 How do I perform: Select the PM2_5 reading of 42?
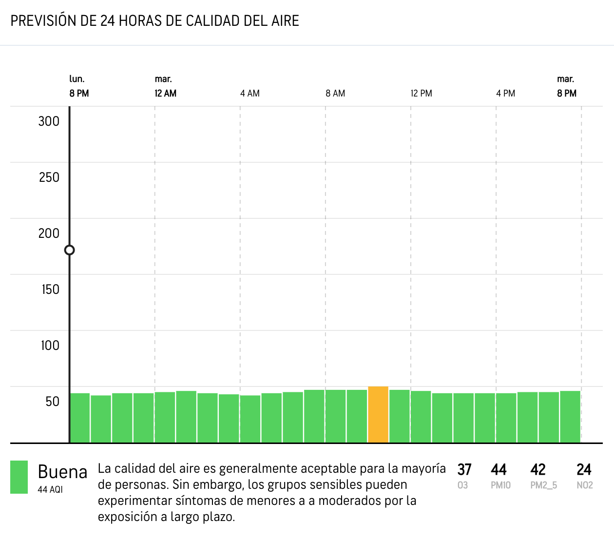(538, 470)
